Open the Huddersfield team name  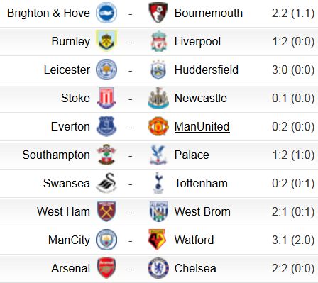pyautogui.click(x=206, y=70)
